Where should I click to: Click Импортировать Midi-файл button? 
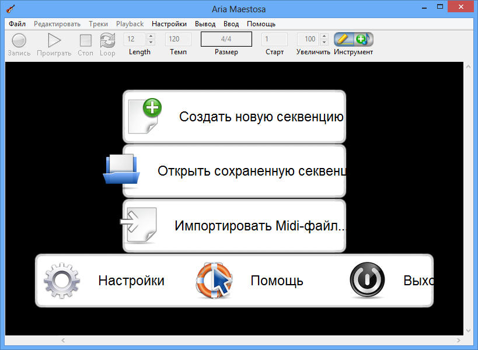(x=234, y=226)
